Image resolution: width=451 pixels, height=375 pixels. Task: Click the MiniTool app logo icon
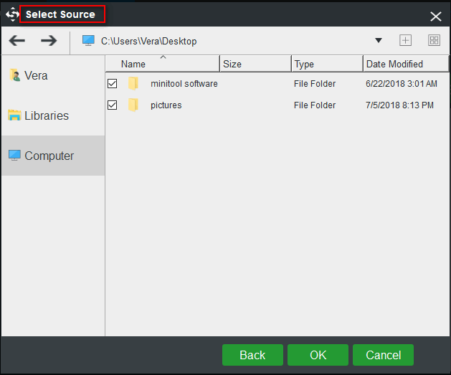click(x=12, y=14)
